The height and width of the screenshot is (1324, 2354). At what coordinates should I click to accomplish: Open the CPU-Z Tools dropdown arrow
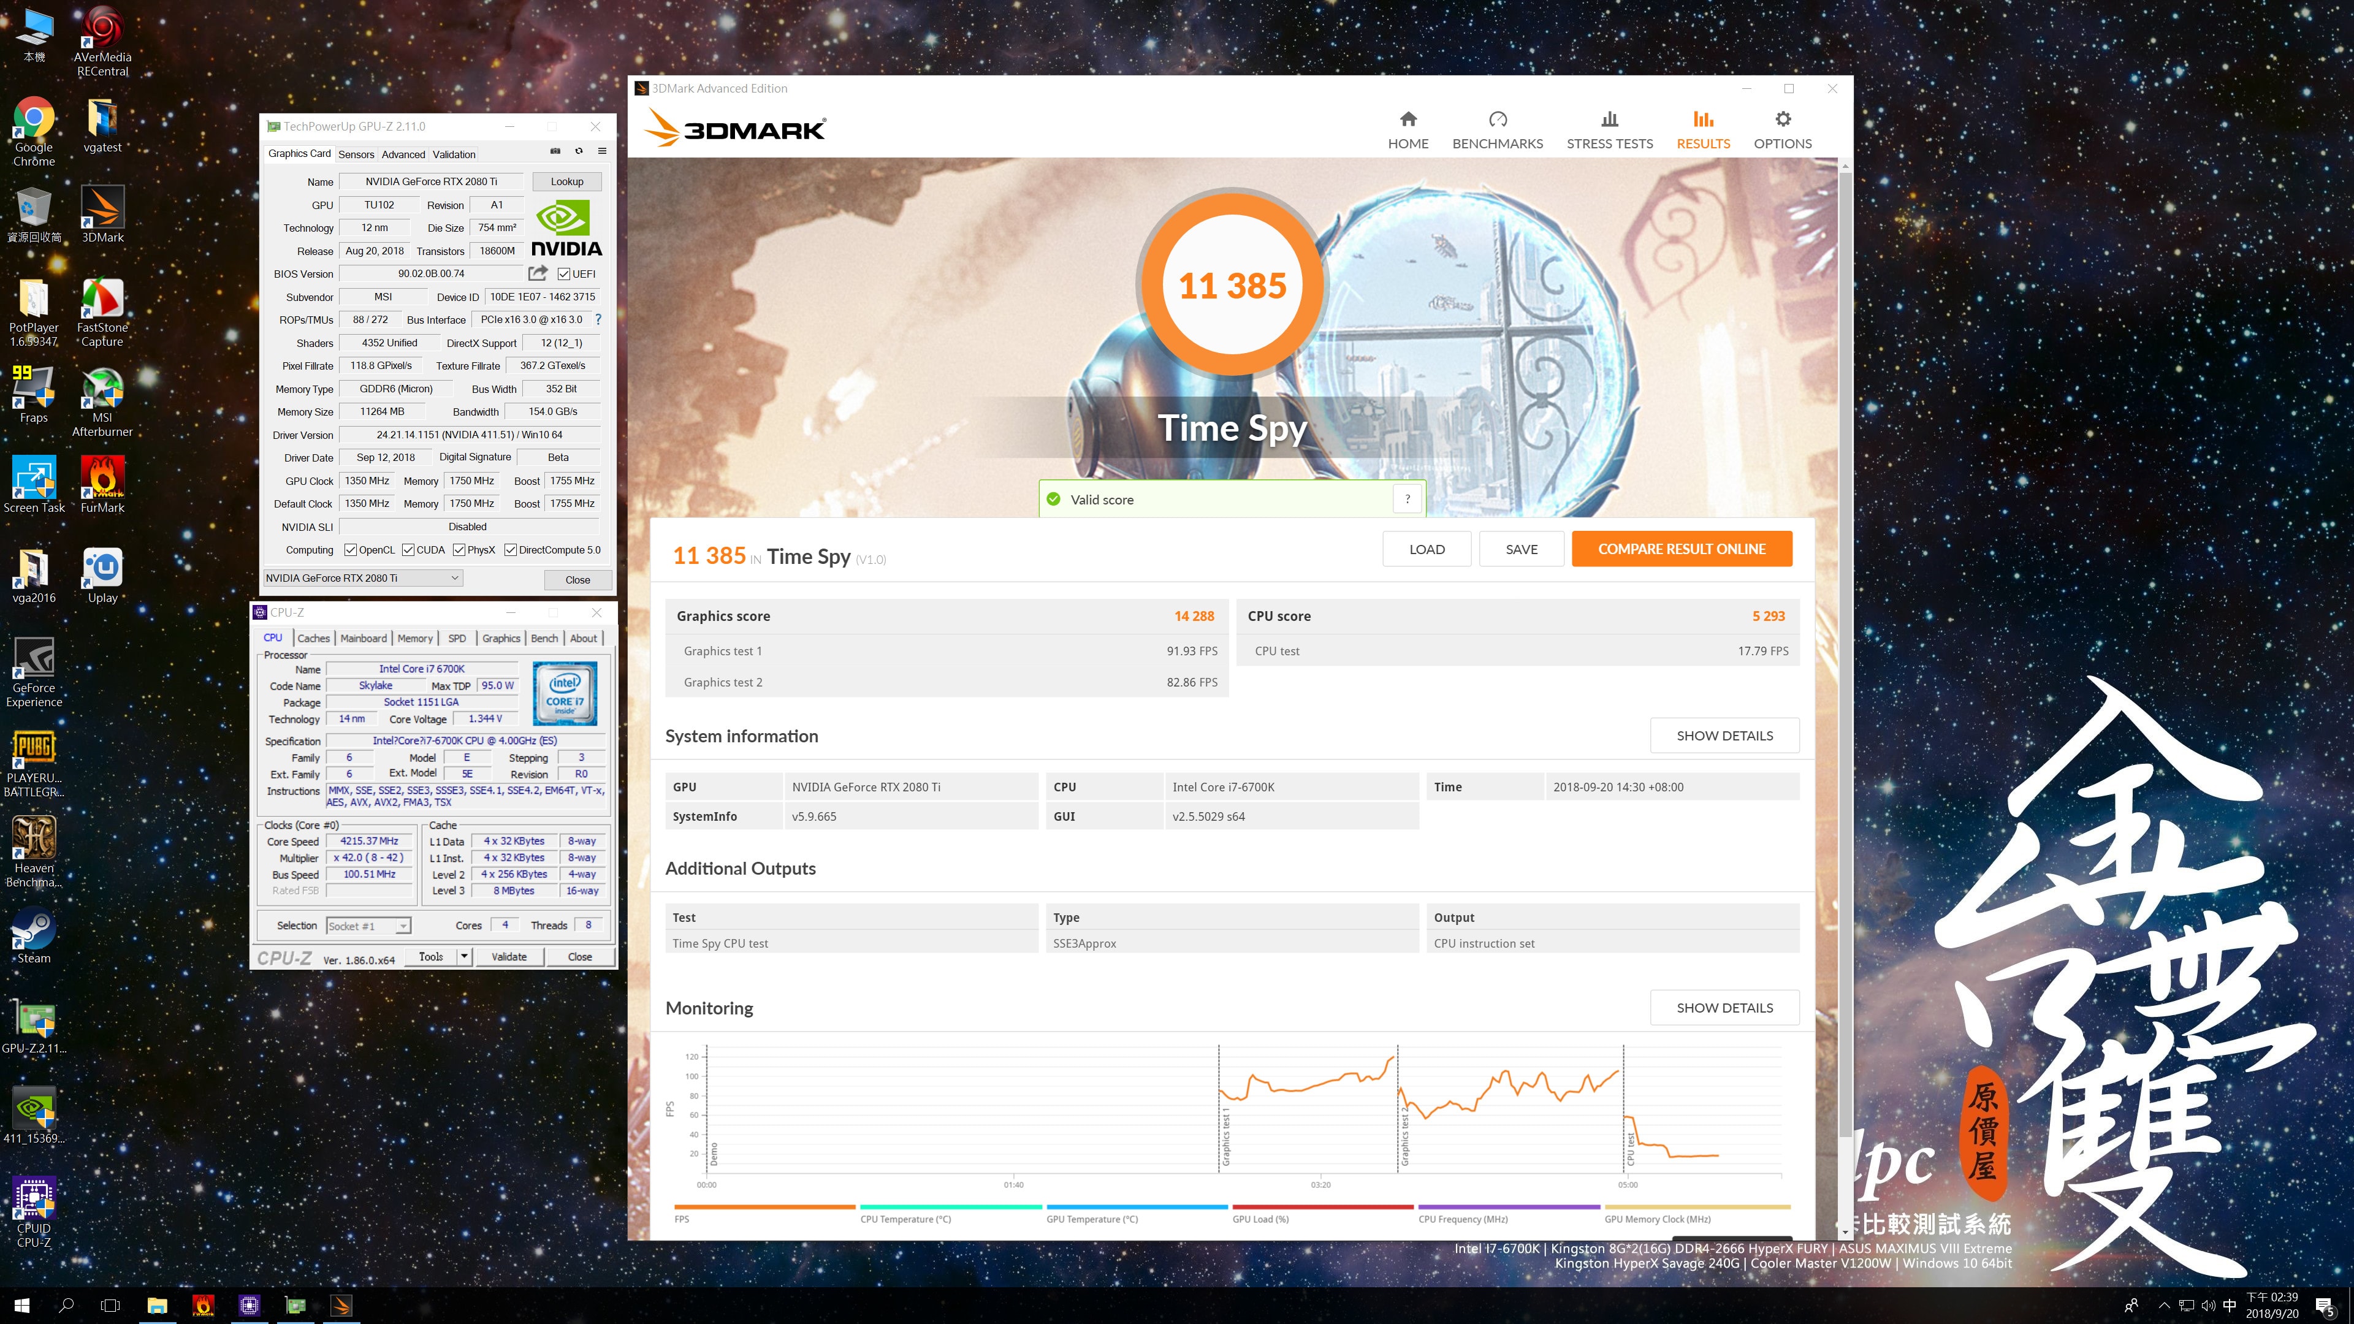point(464,957)
